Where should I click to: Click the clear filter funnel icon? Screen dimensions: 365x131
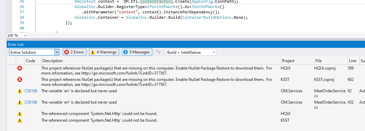coord(158,52)
